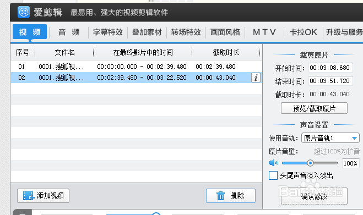Viewport: 363px width, 215px height.
Task: Click the speaker volume icon
Action: click(273, 163)
